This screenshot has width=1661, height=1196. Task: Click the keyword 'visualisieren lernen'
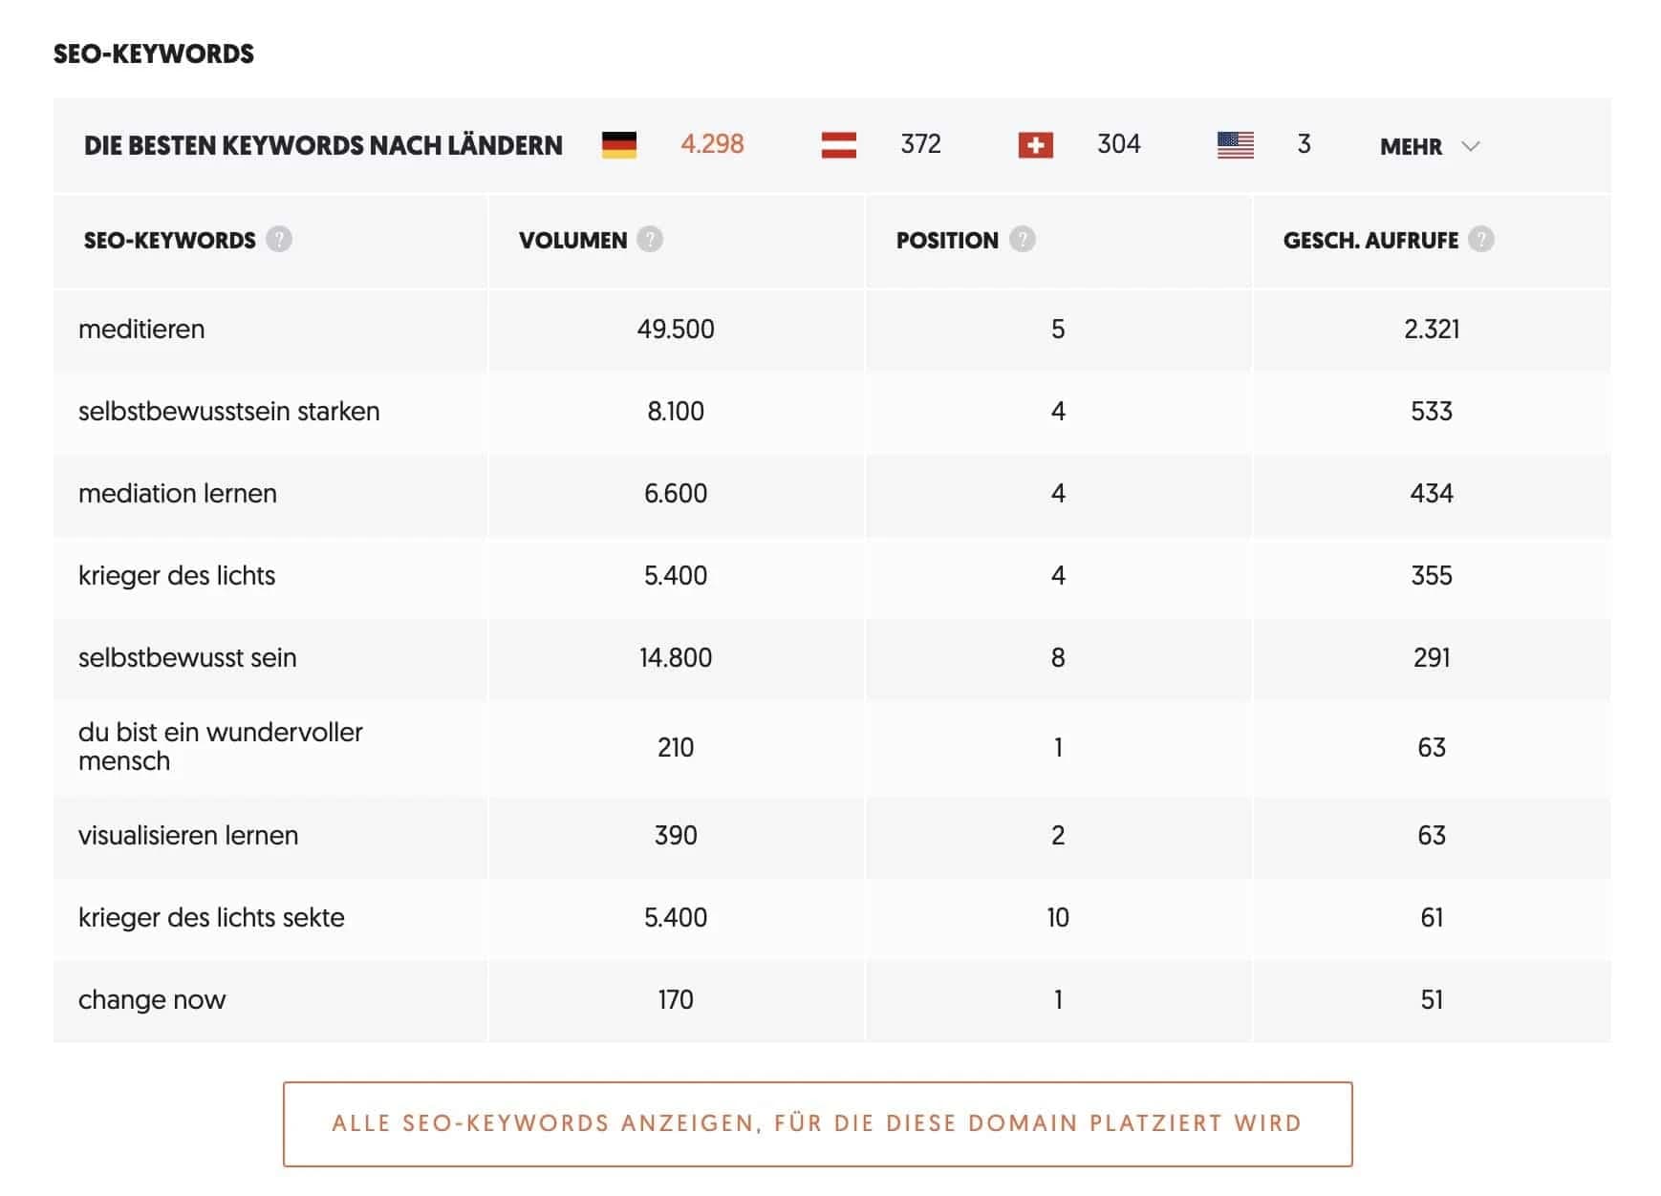pos(187,835)
